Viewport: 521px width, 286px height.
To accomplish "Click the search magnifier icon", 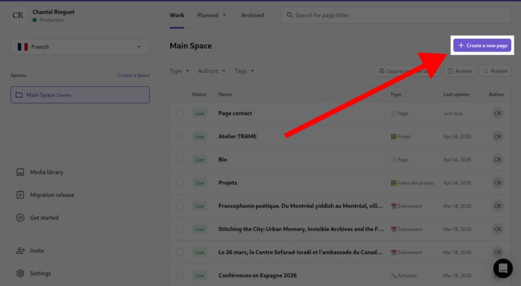I will pos(289,15).
